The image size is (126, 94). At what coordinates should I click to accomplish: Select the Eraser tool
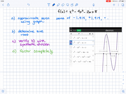coord(63,5)
